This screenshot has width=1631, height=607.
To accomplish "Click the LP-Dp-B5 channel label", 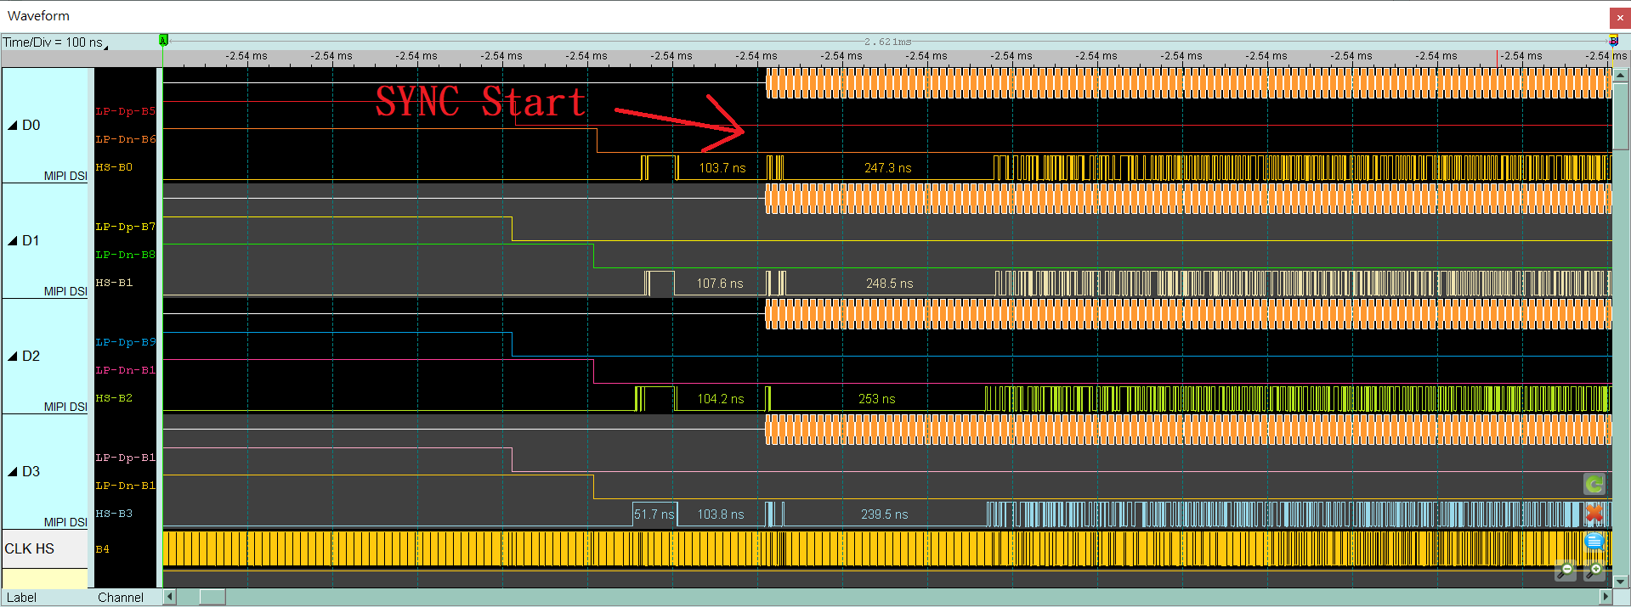I will pyautogui.click(x=126, y=111).
